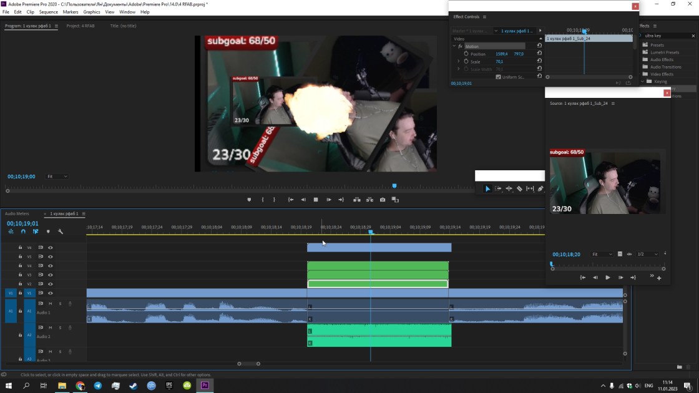Viewport: 699px width, 393px height.
Task: Select the Razor tool
Action: tap(519, 189)
